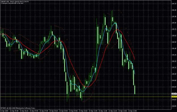
Task: Click the '23 Apr 2008' date label
Action: tap(4, 111)
